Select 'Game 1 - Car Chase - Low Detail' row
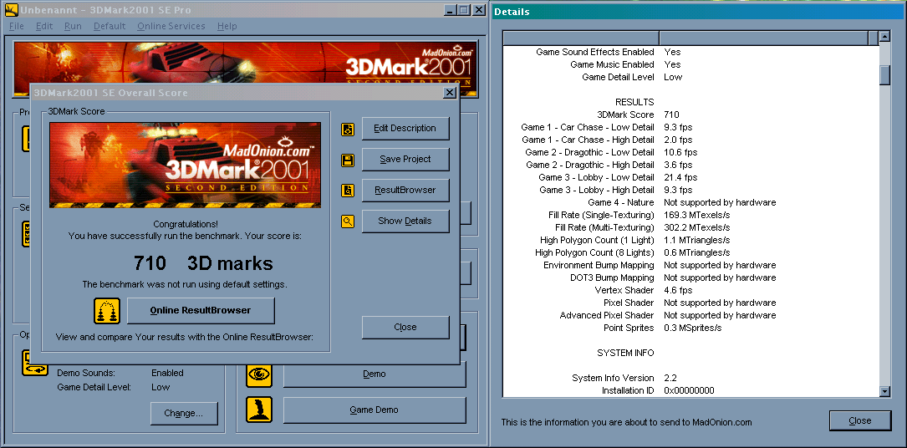Screen dimensions: 907x448 click(690, 127)
